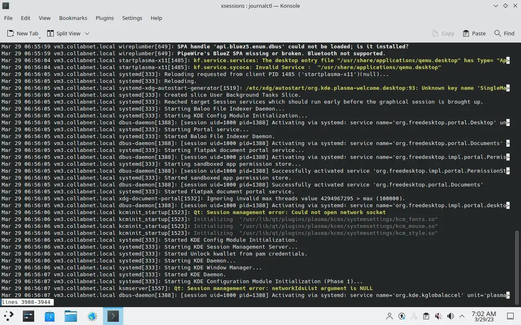This screenshot has width=521, height=325.
Task: Click the disabled network tray icon
Action: 414,316
